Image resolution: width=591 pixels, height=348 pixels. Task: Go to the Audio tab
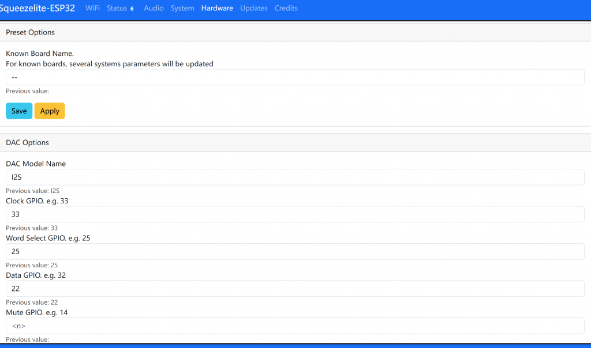pos(154,8)
